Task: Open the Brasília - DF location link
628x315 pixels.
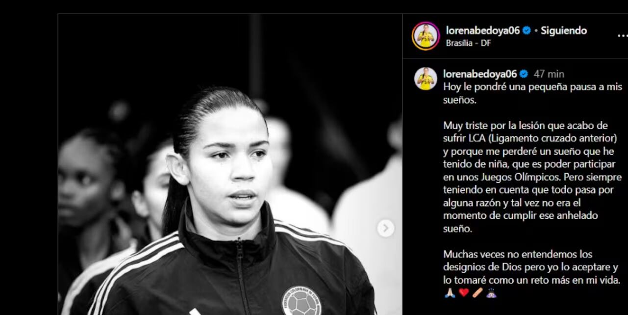Action: point(468,43)
